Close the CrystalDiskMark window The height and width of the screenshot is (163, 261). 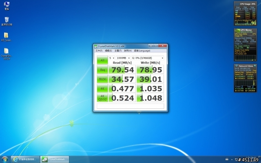[162, 46]
